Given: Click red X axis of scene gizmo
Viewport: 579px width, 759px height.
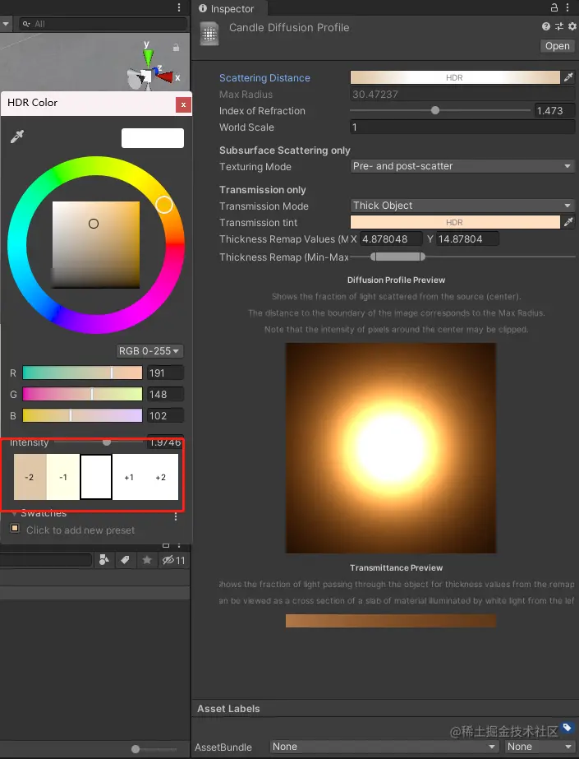Looking at the screenshot, I should [166, 76].
